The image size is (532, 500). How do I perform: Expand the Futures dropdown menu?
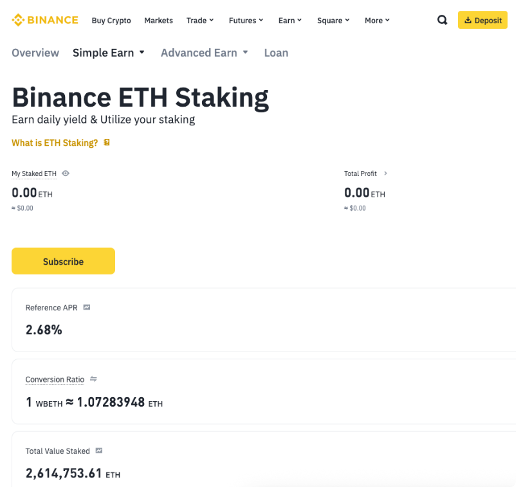pos(246,21)
